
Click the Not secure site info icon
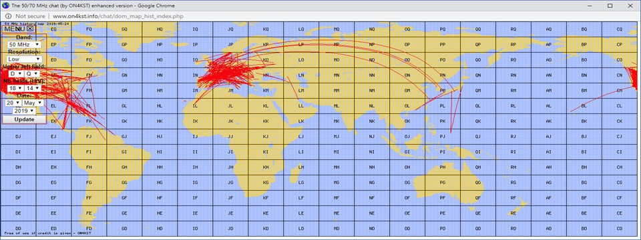[x=8, y=16]
